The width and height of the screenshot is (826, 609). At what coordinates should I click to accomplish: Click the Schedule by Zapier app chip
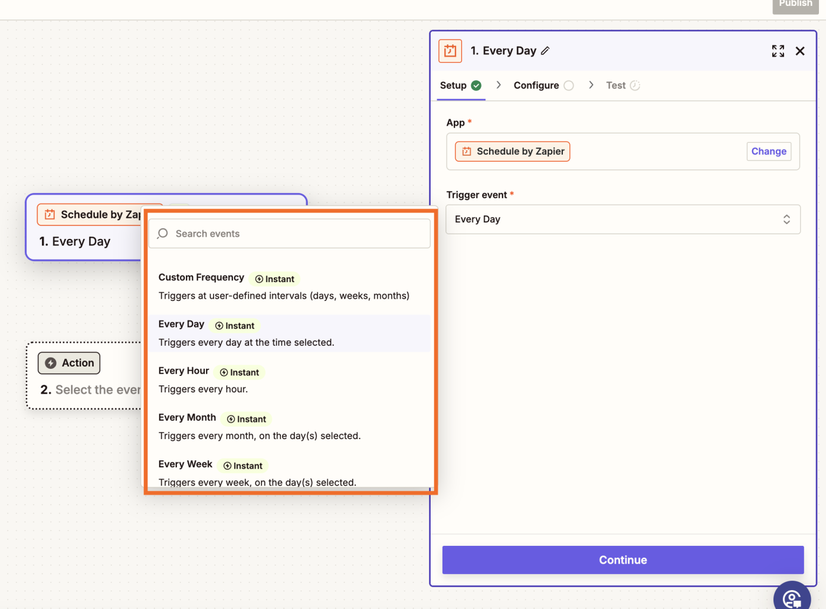pos(512,152)
